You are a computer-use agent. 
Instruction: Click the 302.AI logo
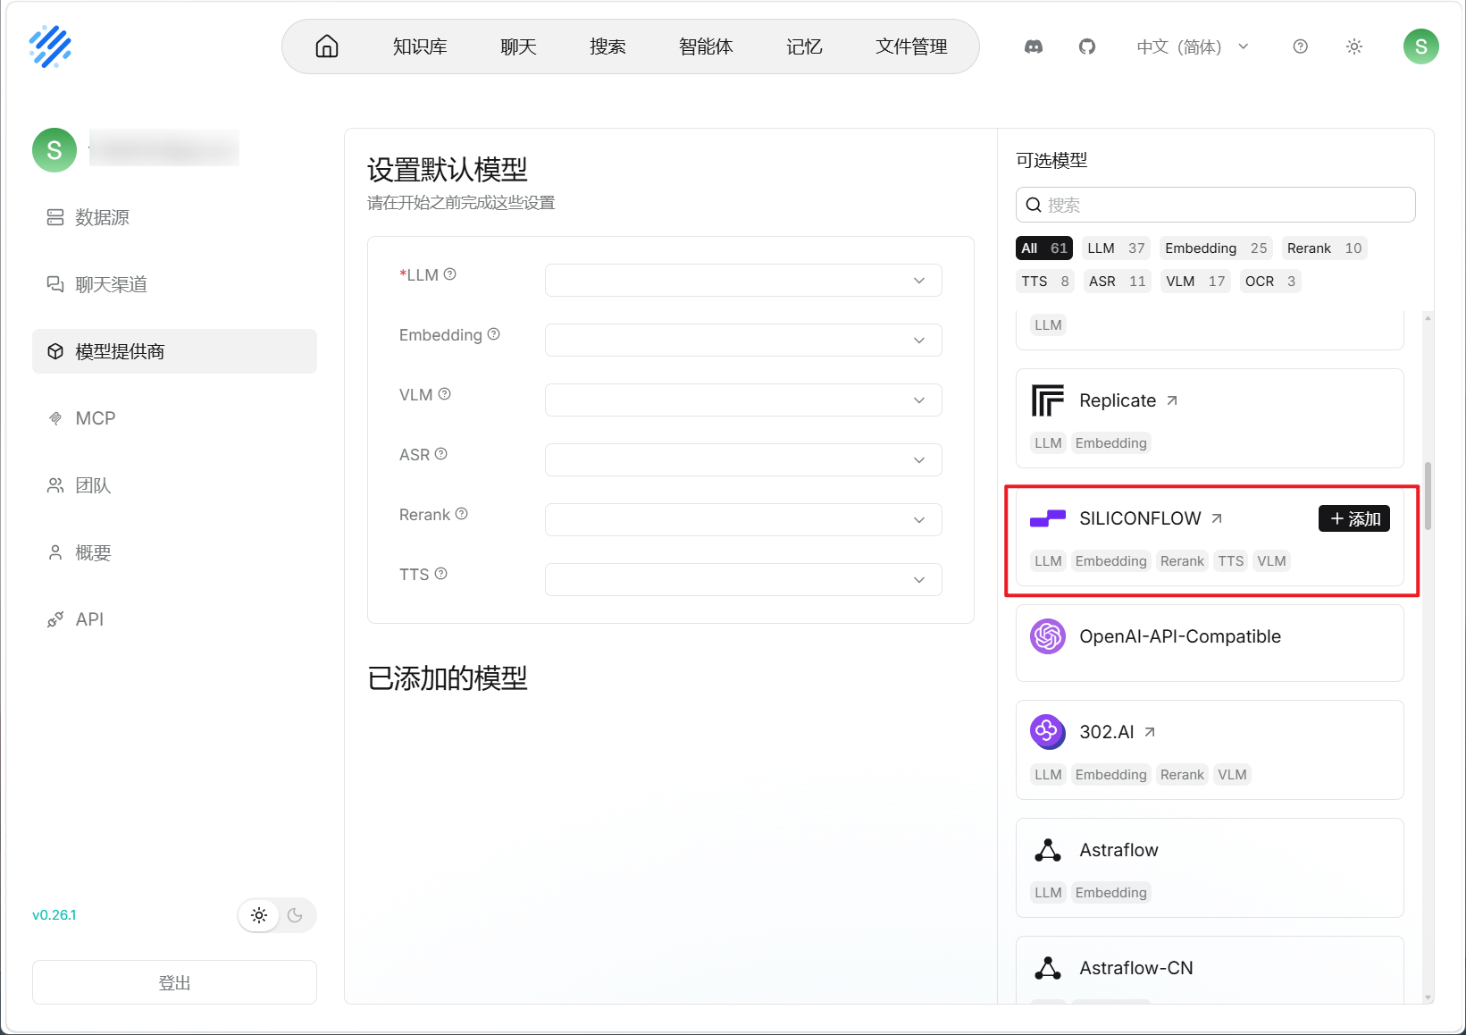(1048, 732)
